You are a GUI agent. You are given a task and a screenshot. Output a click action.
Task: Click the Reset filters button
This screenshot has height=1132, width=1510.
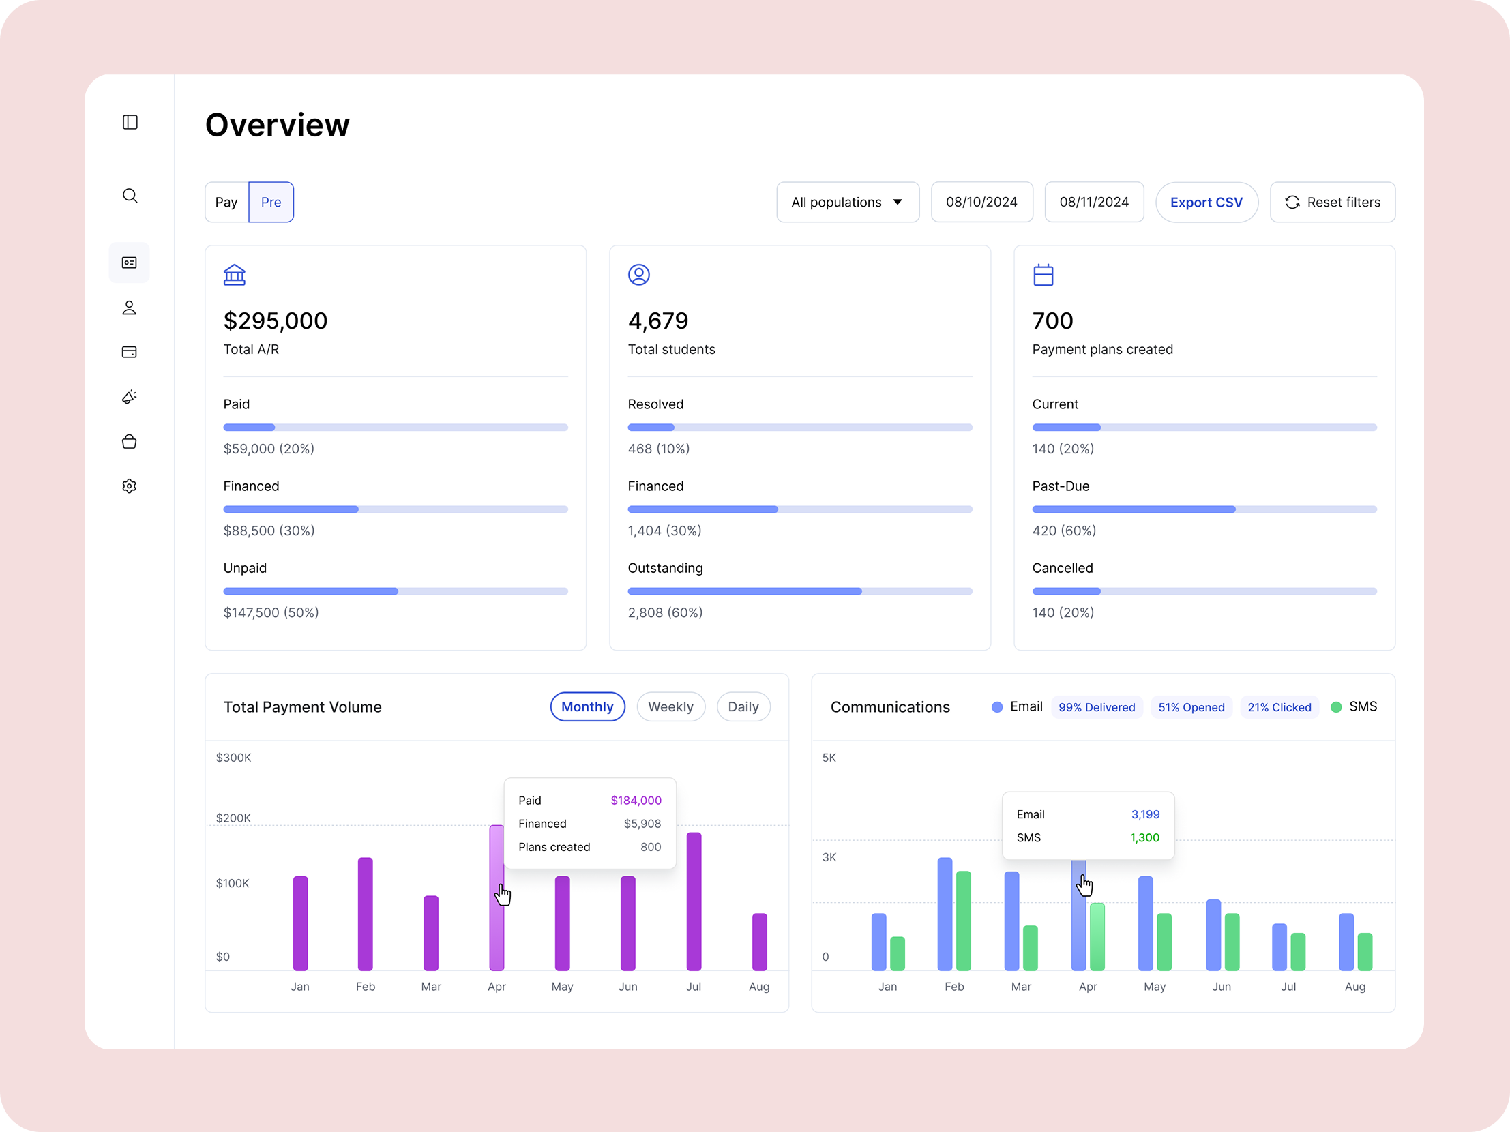(1332, 202)
